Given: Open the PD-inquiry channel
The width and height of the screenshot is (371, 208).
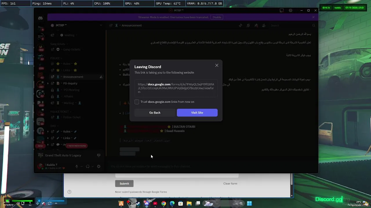Looking at the screenshot, I should [70, 83].
